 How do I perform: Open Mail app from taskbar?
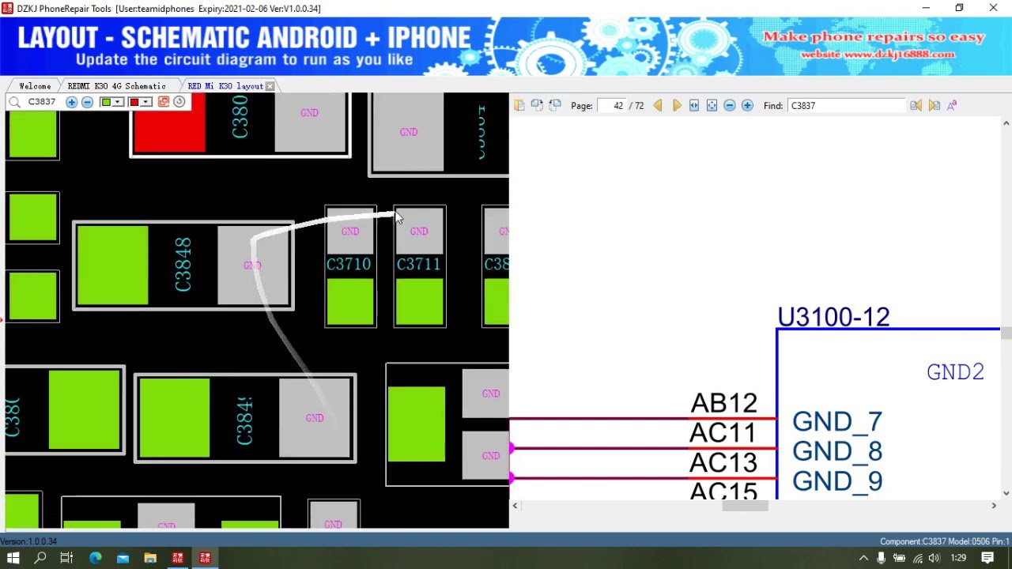(123, 558)
